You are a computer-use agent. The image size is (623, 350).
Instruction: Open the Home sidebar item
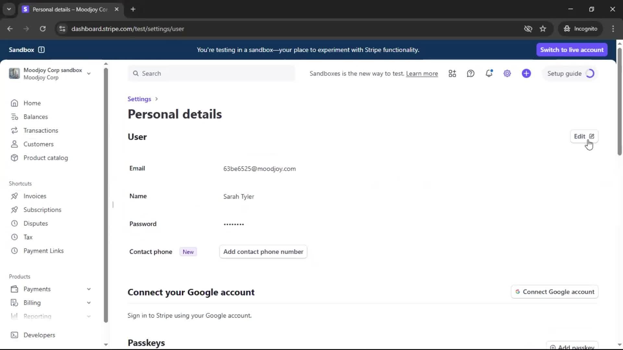(x=32, y=103)
